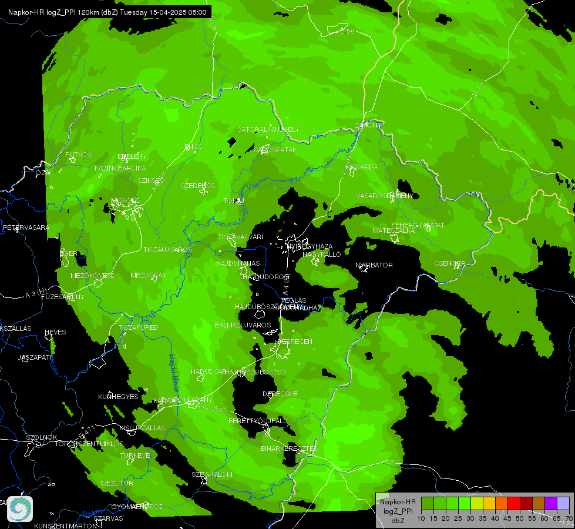Select the yellow-green 30-35 dBZ legend swatch
The width and height of the screenshot is (575, 529).
point(477,504)
